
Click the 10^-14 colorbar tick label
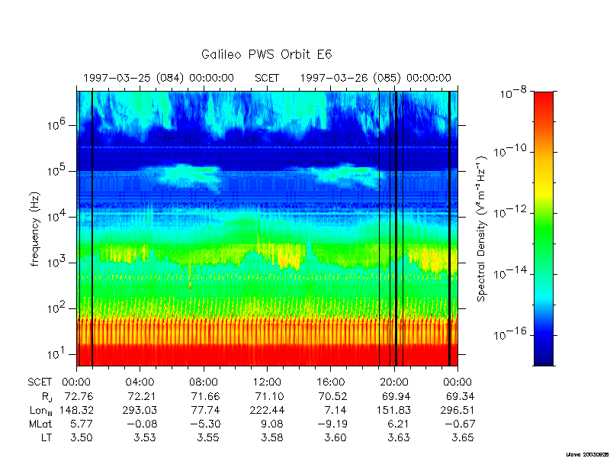[510, 273]
